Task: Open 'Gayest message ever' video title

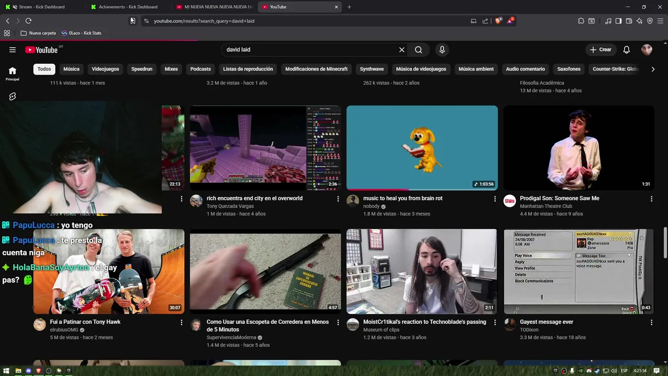Action: (x=546, y=322)
